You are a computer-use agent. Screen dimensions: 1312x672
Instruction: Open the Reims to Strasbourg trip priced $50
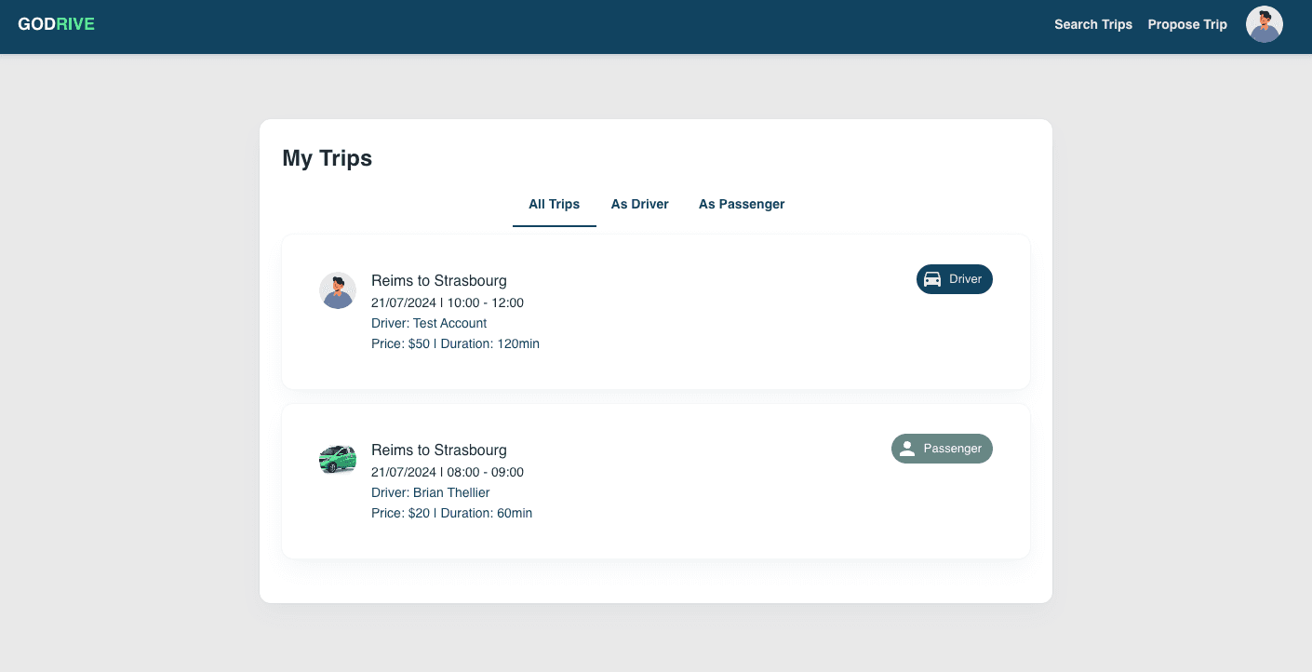(438, 281)
